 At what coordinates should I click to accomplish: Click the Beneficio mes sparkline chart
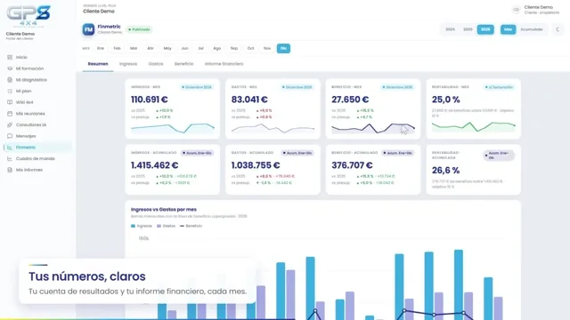point(373,128)
